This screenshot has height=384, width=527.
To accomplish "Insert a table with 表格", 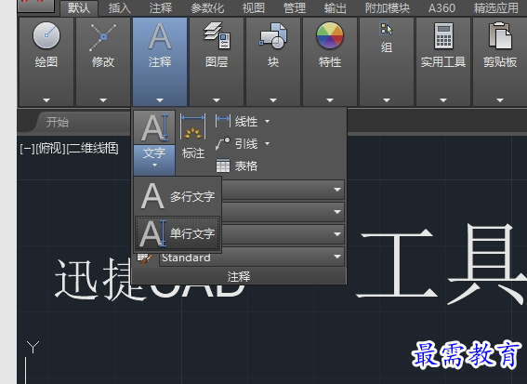I will pyautogui.click(x=236, y=166).
